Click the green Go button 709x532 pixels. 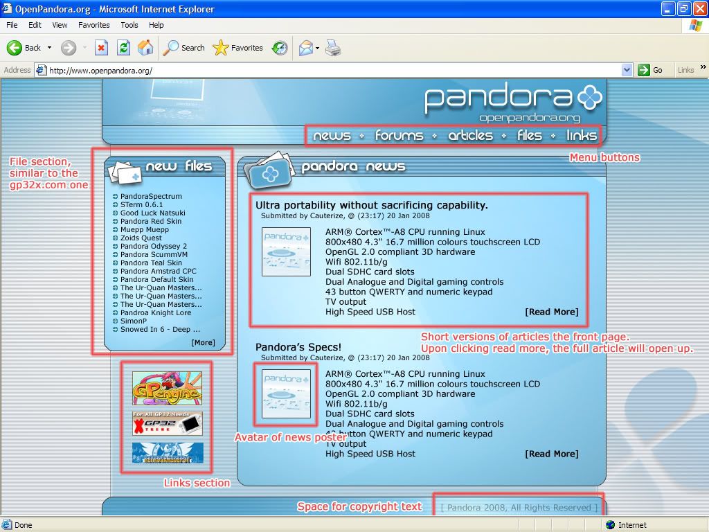coord(650,70)
